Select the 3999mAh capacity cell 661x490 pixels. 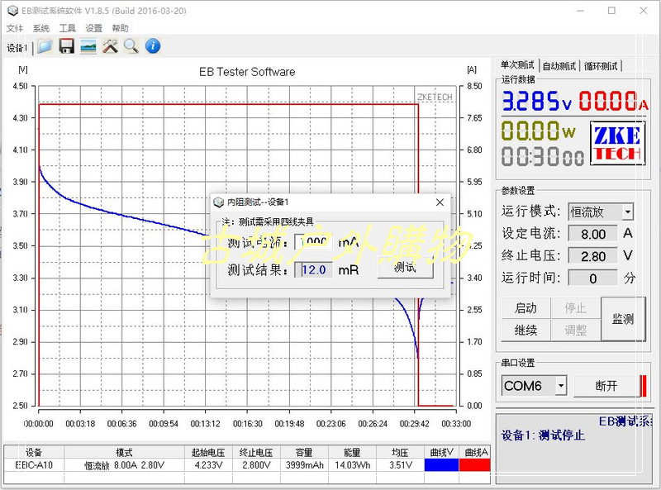[x=304, y=465]
